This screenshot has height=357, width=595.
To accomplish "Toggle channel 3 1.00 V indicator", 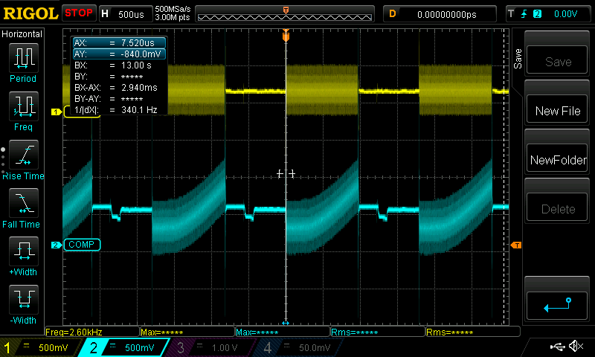I will 213,347.
